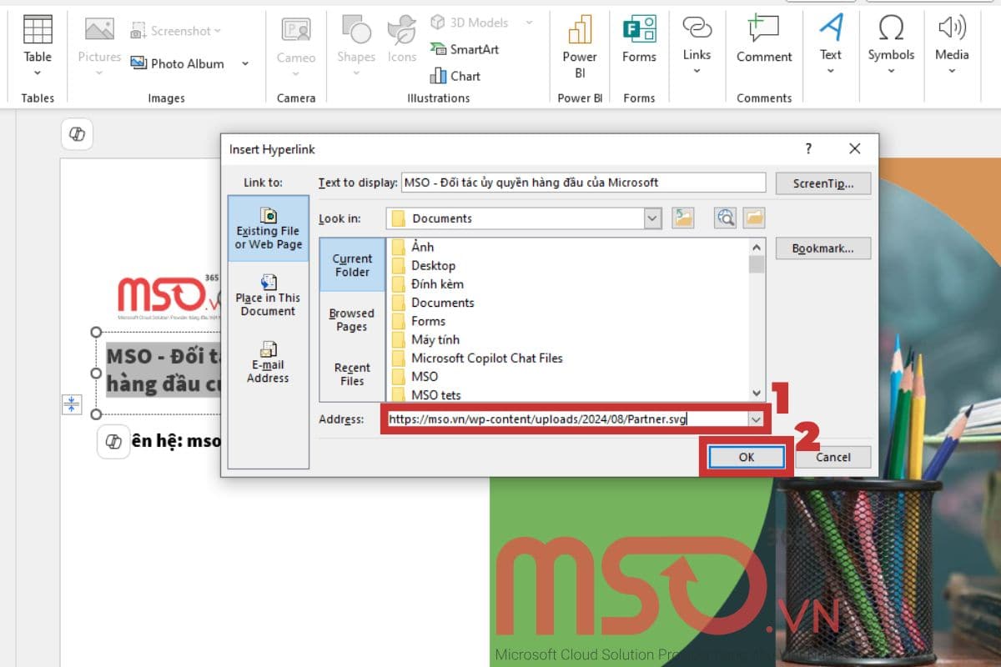
Task: Click the MSO logo image on slide
Action: click(169, 296)
